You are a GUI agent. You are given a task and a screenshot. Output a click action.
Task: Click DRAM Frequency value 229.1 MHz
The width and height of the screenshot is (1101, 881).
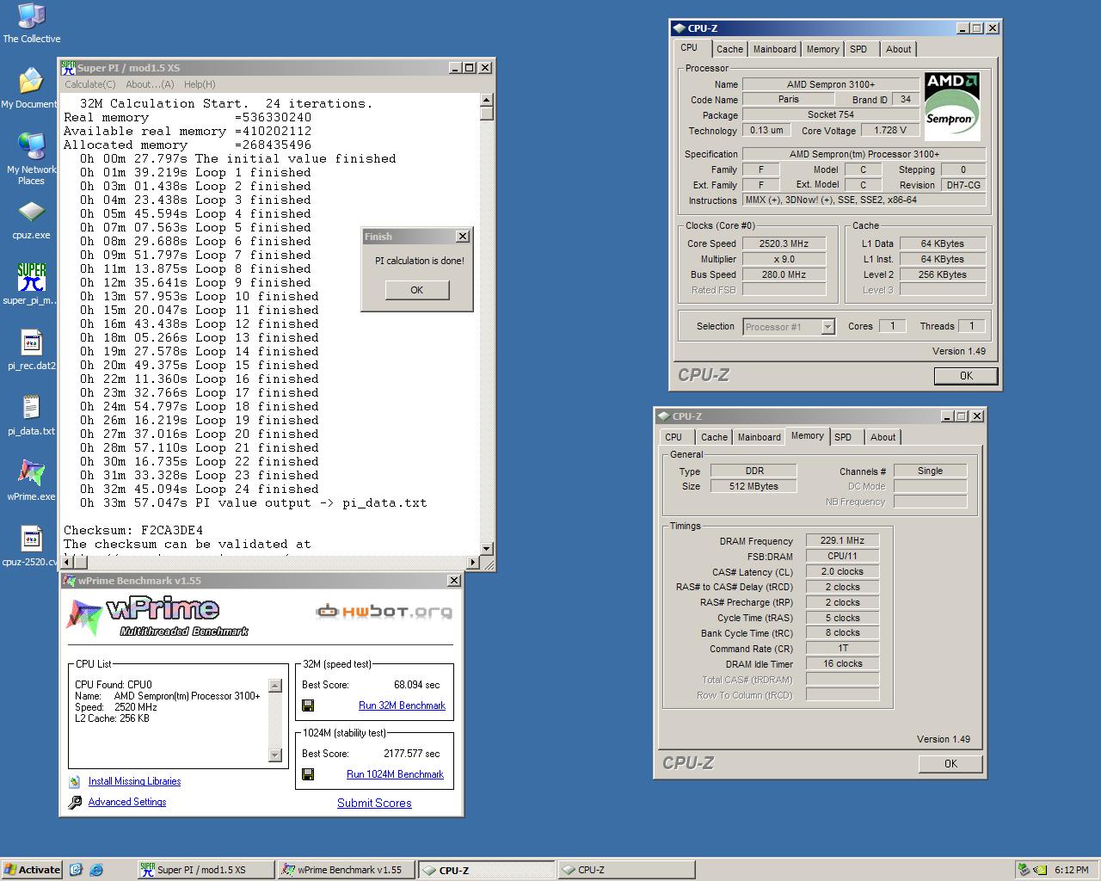coord(842,540)
